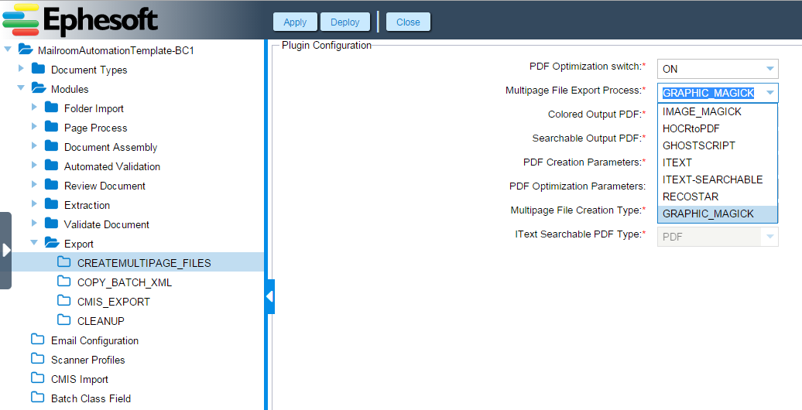
Task: Choose RECOSTAR from the list
Action: [x=718, y=196]
